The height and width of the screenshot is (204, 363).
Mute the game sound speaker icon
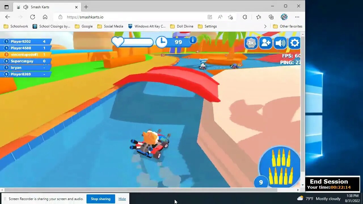280,43
